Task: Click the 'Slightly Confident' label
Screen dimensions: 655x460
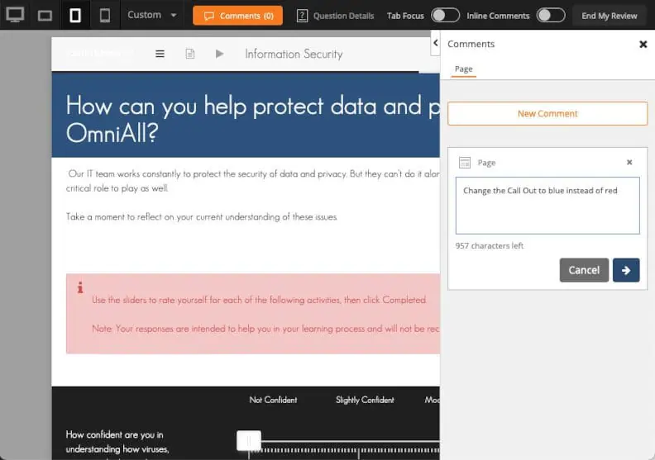Action: [365, 400]
